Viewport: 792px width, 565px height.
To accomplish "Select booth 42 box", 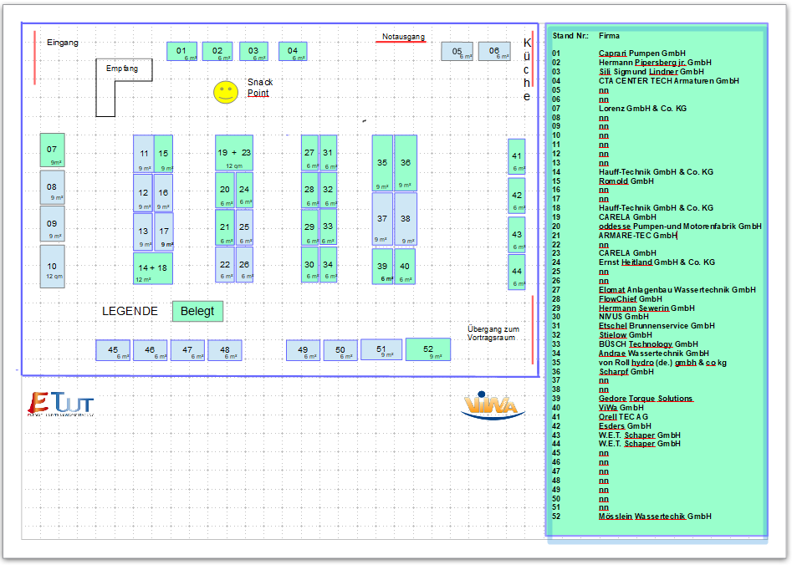I will 517,196.
